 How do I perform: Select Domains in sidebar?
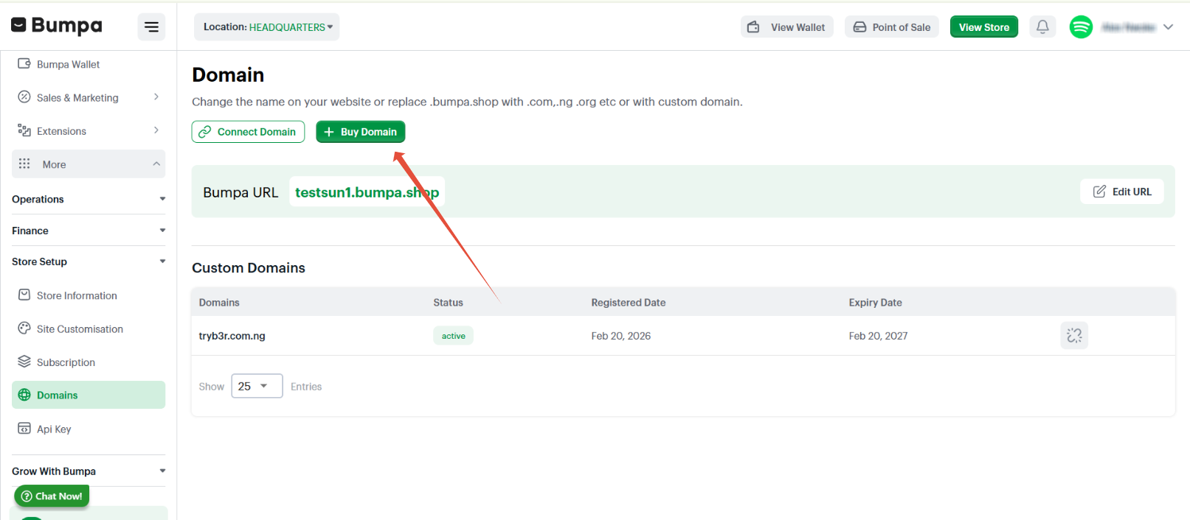coord(89,395)
